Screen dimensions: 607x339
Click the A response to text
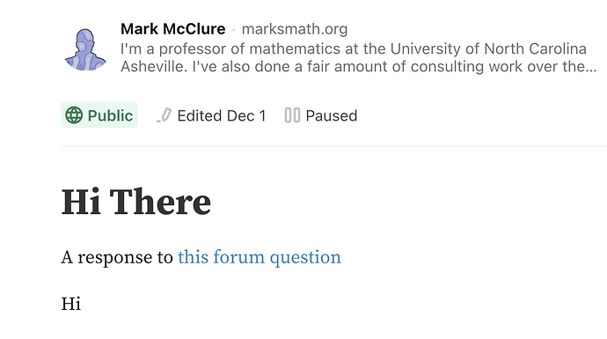coord(117,257)
